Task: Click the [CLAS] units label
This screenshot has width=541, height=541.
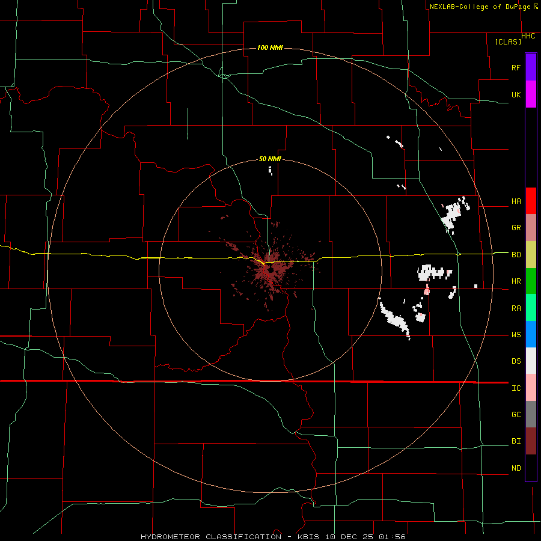Action: [508, 41]
